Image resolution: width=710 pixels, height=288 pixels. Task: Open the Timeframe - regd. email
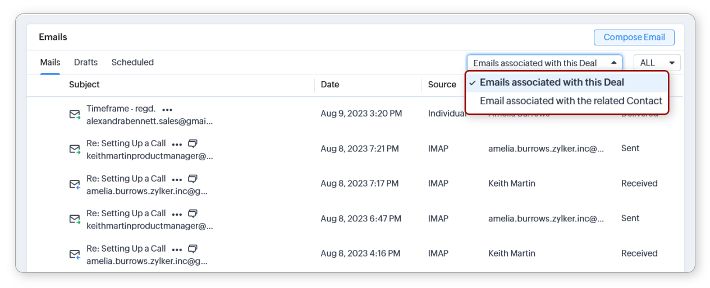(x=121, y=109)
